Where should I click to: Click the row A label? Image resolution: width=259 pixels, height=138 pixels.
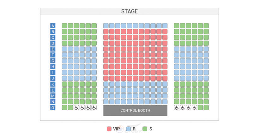(x=53, y=26)
